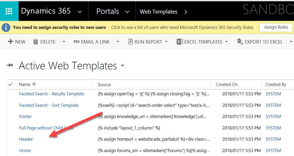
Task: Expand the Portals area chevron
Action: [127, 12]
